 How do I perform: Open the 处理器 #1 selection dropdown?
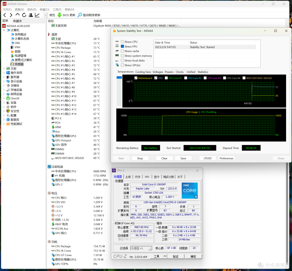point(150,248)
